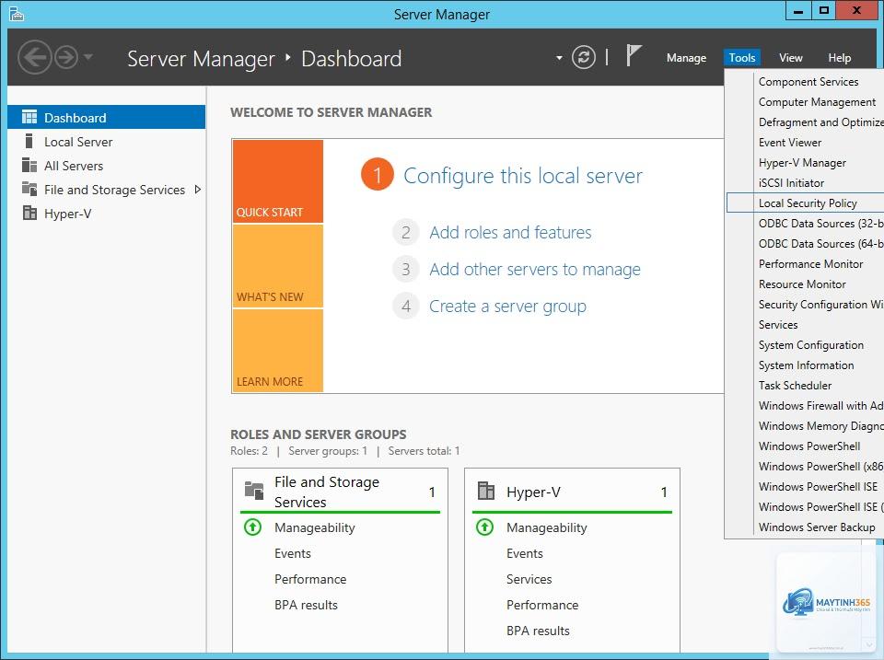Click BPA results under Hyper-V tile
This screenshot has height=660, width=884.
[538, 631]
